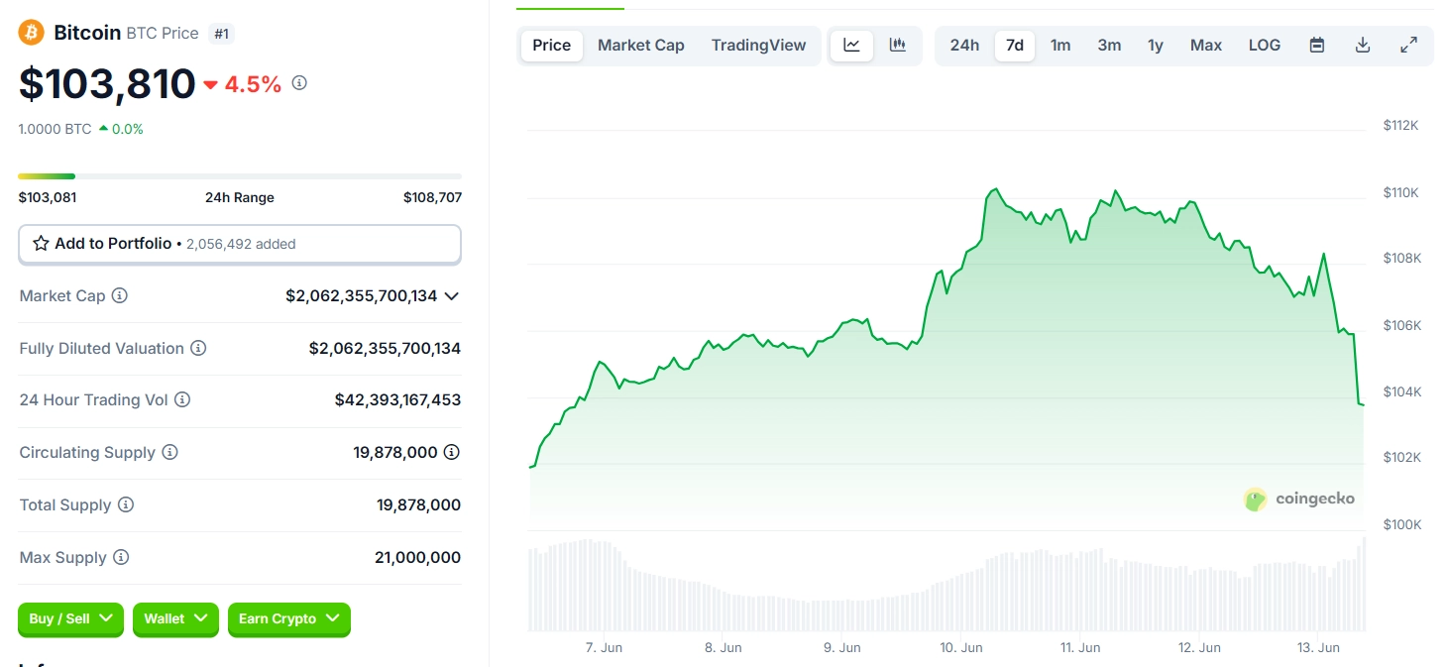
Task: Click the 4.5% price change
Action: [243, 84]
